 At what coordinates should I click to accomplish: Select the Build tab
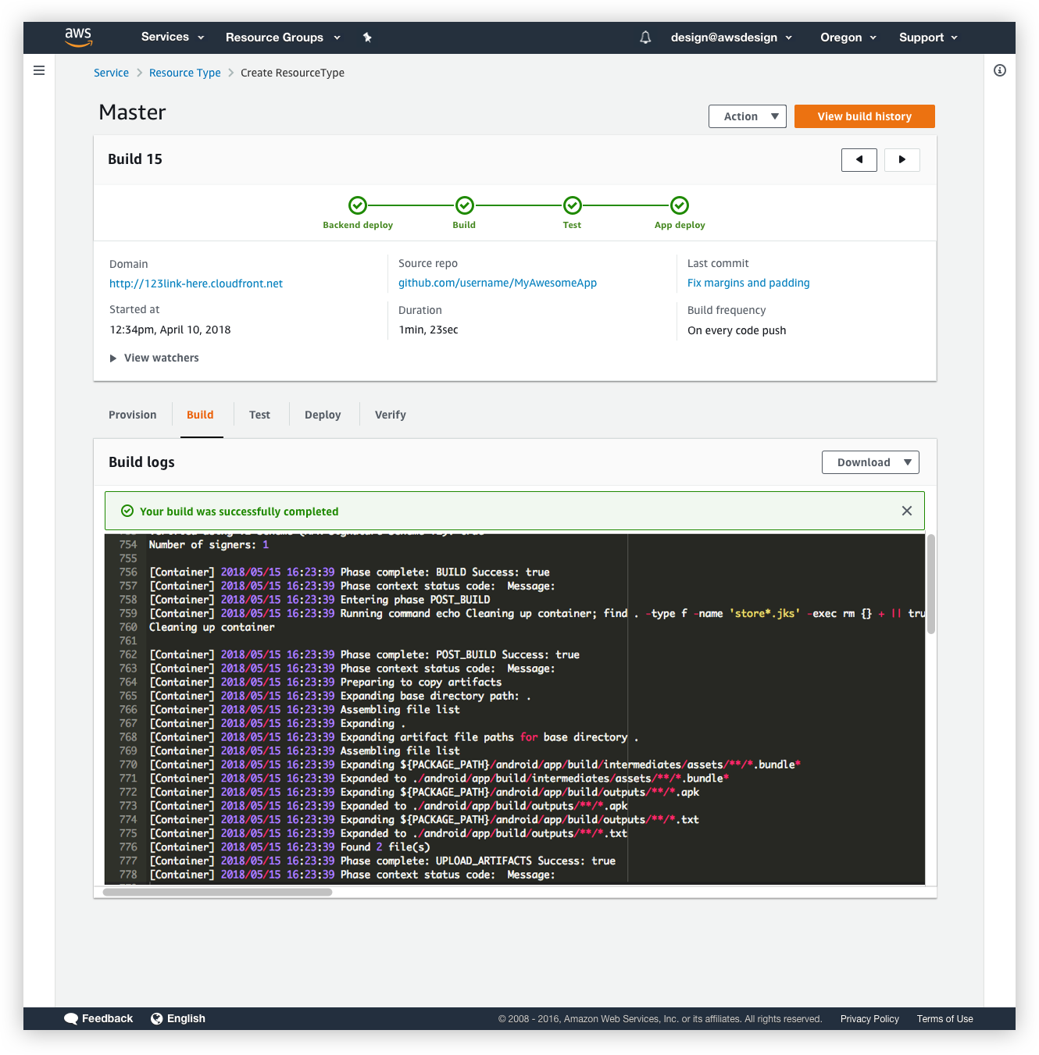pyautogui.click(x=200, y=415)
